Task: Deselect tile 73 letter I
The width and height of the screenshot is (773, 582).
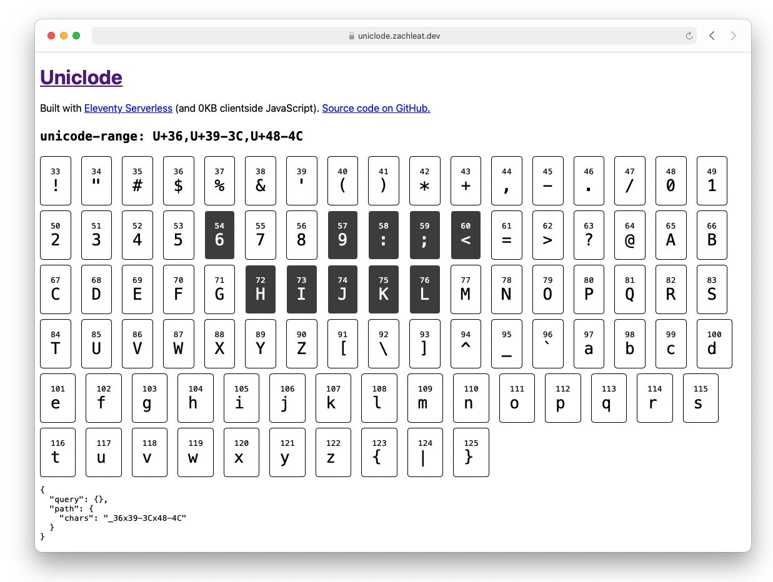Action: click(x=301, y=289)
